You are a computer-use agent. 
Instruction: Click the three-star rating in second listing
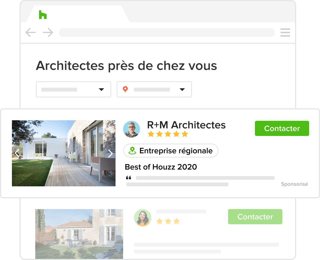click(x=168, y=221)
